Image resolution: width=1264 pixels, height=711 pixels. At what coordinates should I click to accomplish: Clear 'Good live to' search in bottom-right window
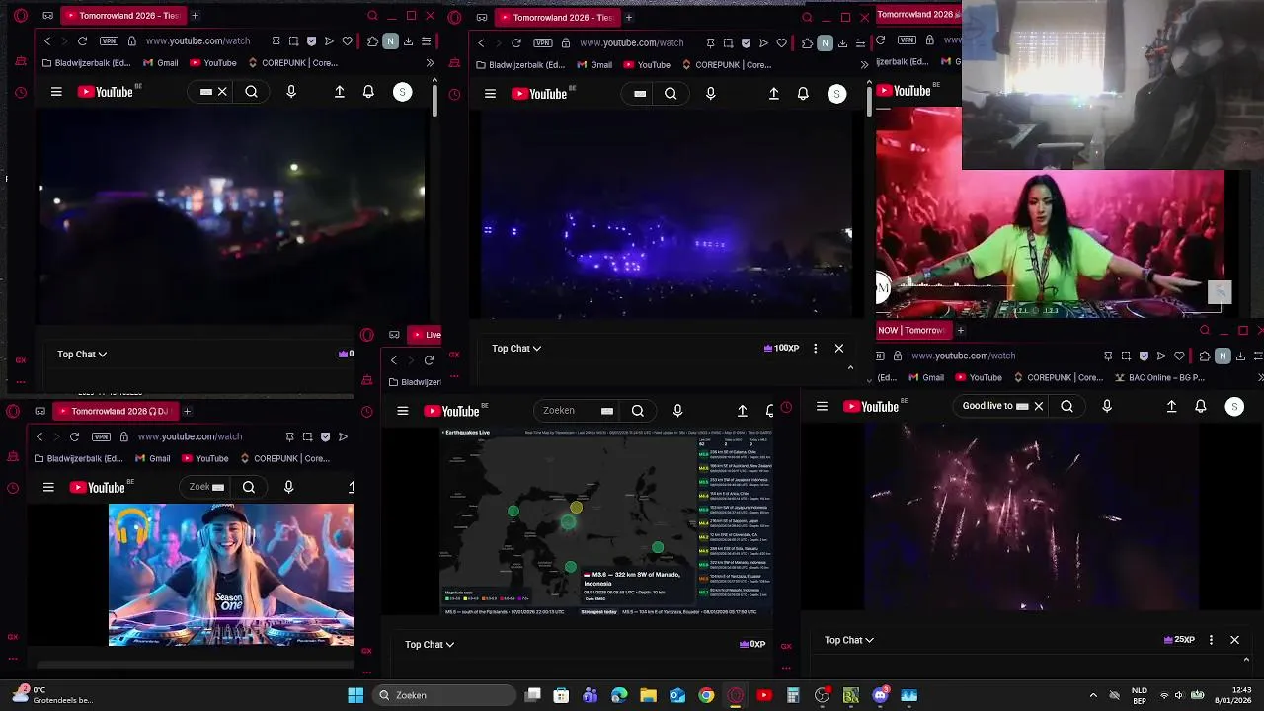[1039, 406]
